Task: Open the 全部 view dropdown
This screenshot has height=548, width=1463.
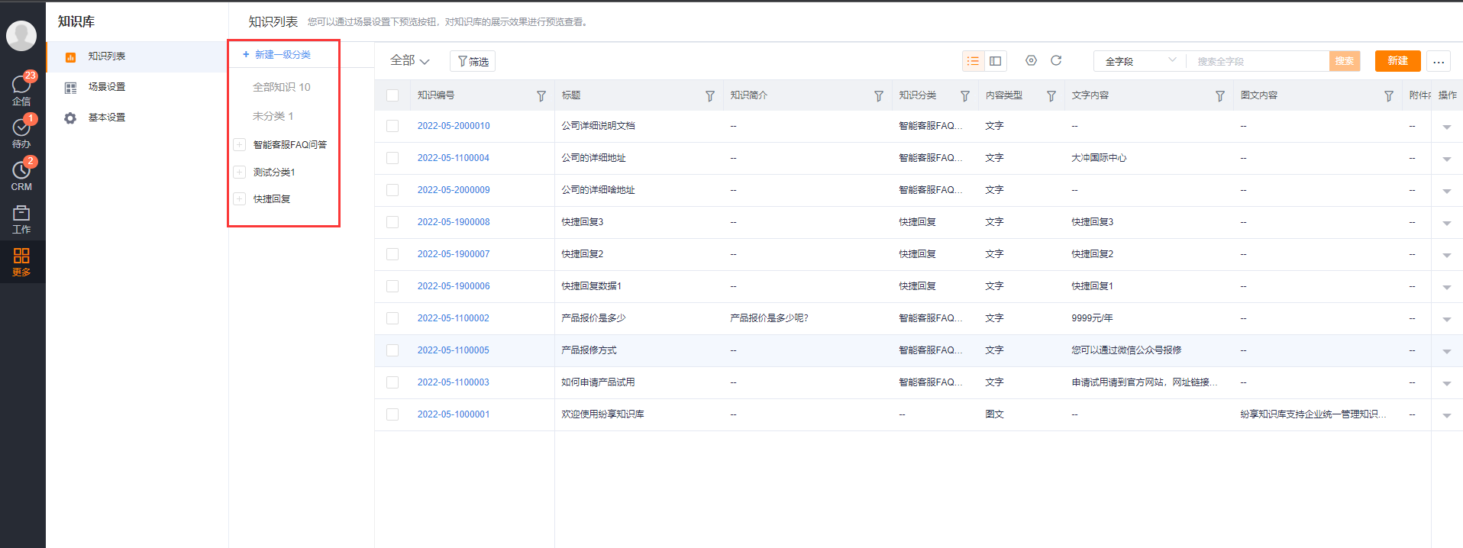Action: coord(410,61)
